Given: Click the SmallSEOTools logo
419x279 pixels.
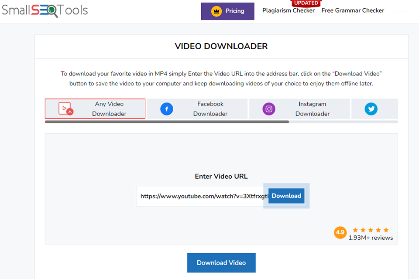Looking at the screenshot, I should pyautogui.click(x=45, y=10).
